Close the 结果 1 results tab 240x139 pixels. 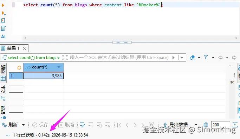point(24,48)
